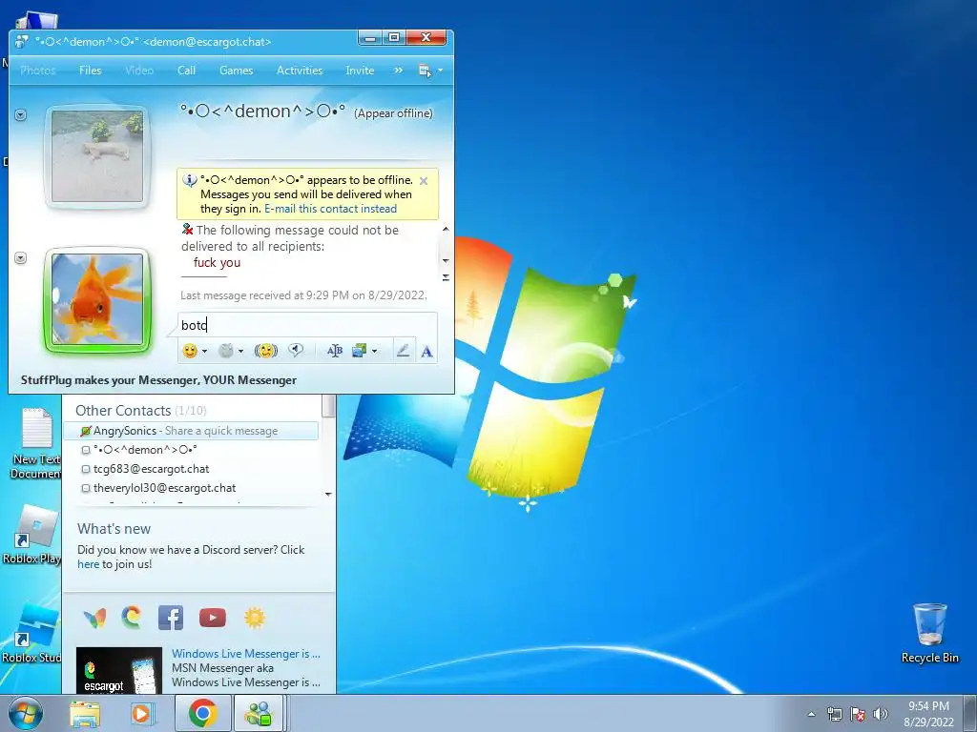The image size is (977, 732).
Task: Click the conversation window title icon
Action: coord(21,42)
